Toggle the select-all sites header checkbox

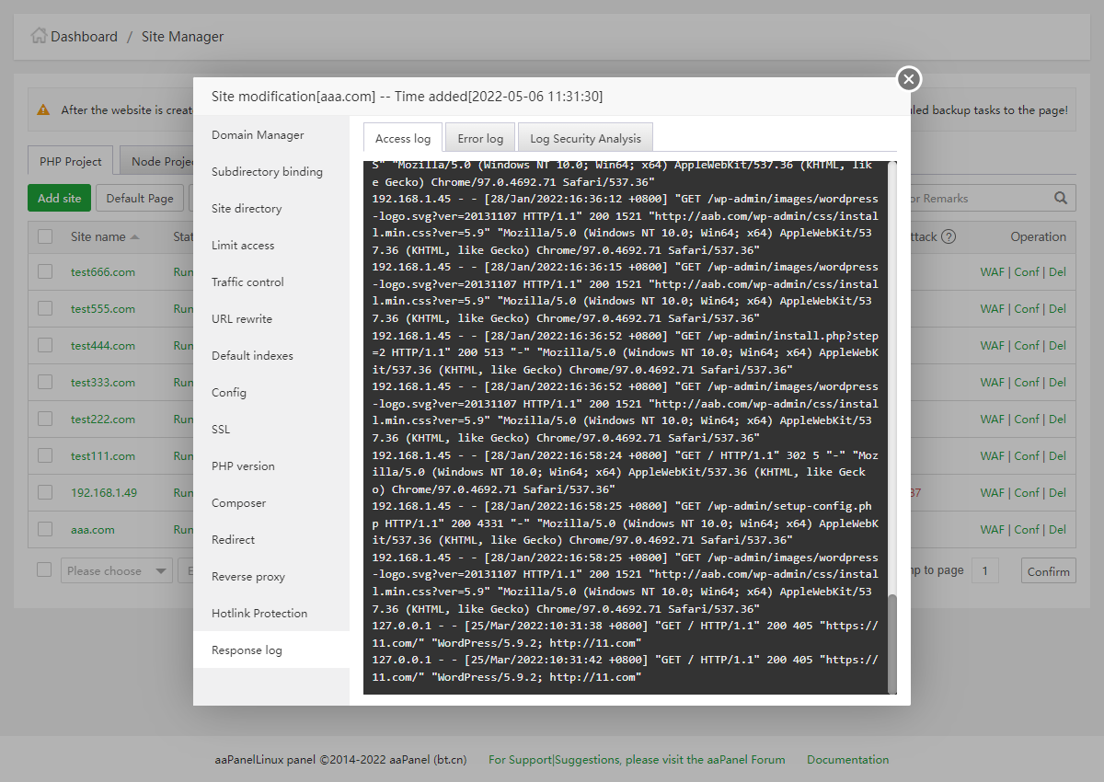pyautogui.click(x=45, y=236)
